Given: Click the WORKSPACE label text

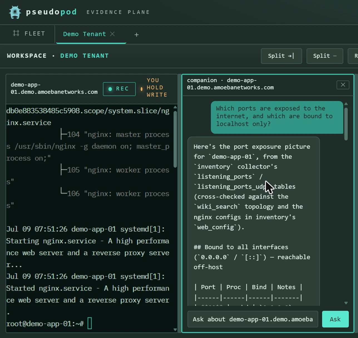Looking at the screenshot, I should coord(27,56).
